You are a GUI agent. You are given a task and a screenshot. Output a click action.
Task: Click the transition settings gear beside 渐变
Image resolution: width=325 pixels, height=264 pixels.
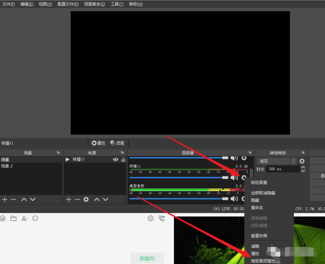[x=302, y=161]
